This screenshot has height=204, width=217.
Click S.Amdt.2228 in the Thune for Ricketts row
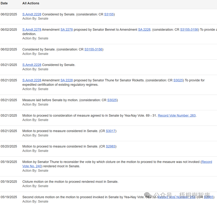(32, 80)
